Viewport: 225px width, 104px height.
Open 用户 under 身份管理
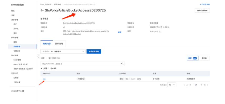point(15,24)
